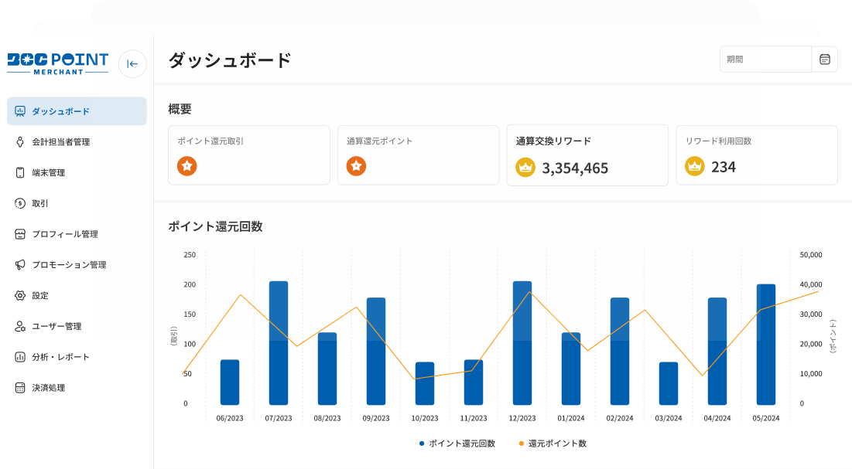Click the 端末管理 device icon

click(20, 172)
